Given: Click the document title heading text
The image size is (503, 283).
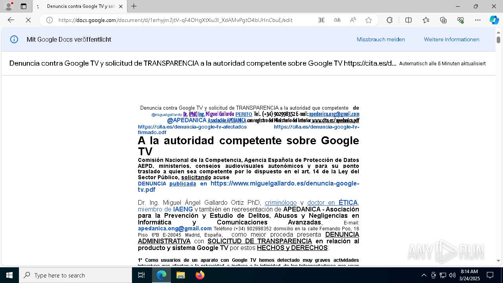Looking at the screenshot, I should click(x=203, y=63).
